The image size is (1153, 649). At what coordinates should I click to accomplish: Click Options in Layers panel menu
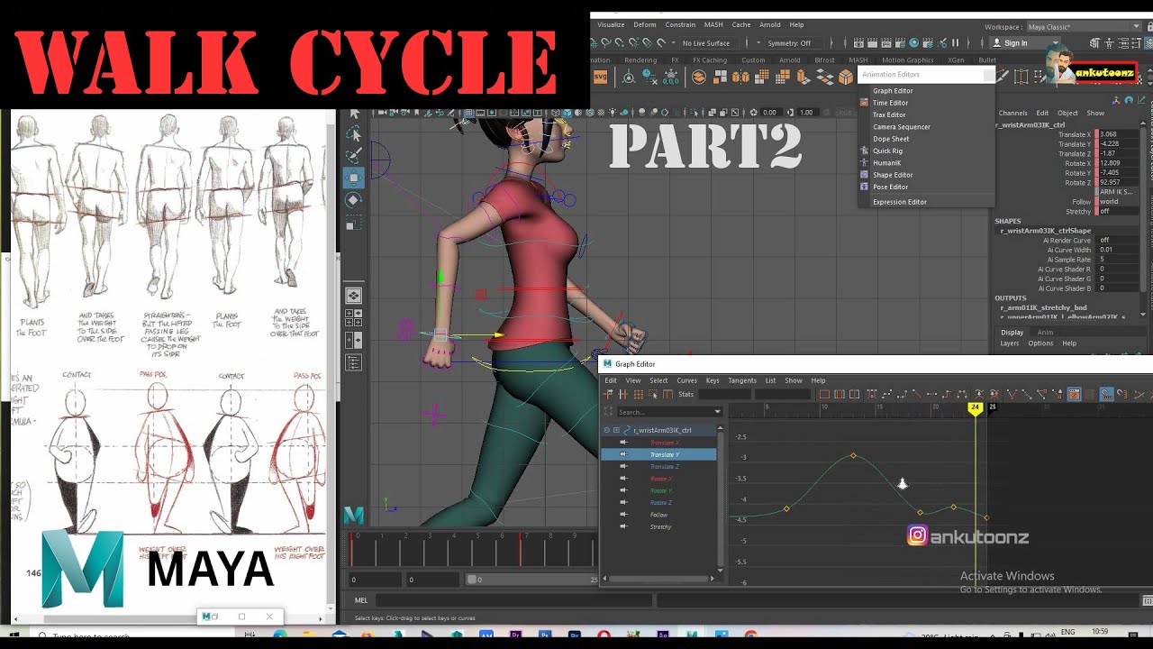click(1040, 343)
